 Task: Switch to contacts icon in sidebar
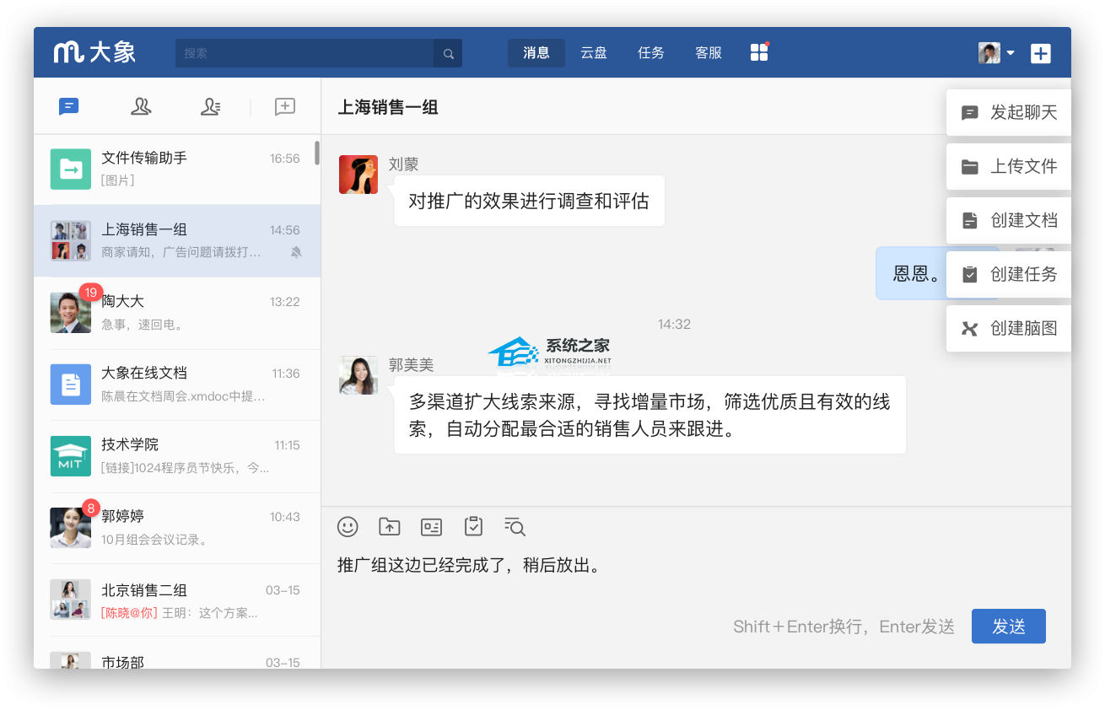coord(141,106)
